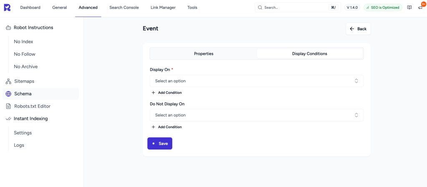Switch to the Properties tab
The image size is (427, 187).
tap(203, 54)
